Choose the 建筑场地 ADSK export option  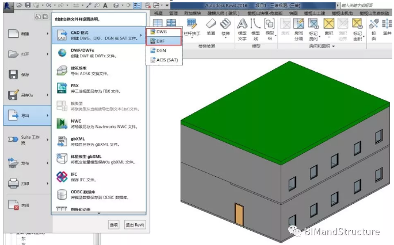coord(98,71)
